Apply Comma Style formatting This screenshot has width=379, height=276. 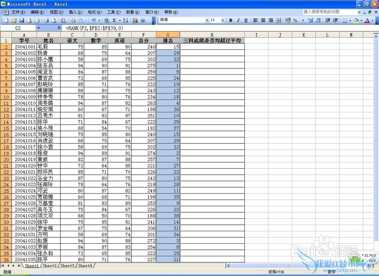click(x=303, y=21)
